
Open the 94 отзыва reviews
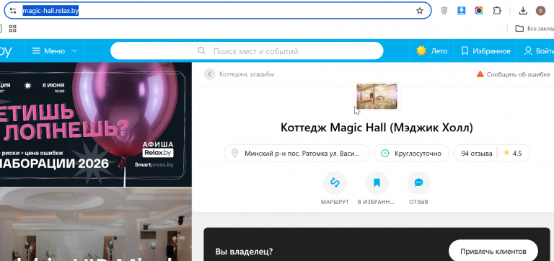point(477,154)
